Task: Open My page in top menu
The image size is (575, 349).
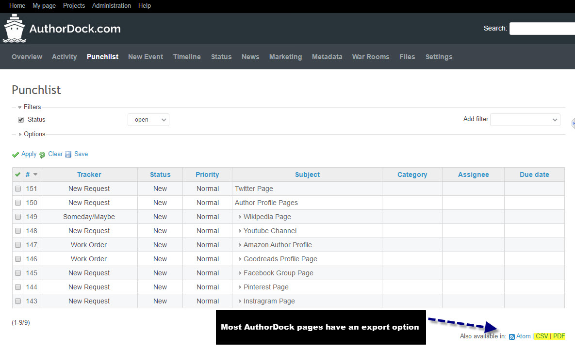Action: pos(44,5)
